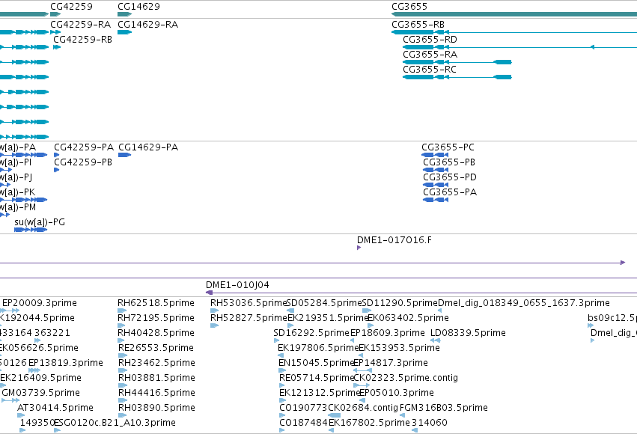The width and height of the screenshot is (637, 434).
Task: Click the RH03890.5prime EST label
Action: point(156,408)
